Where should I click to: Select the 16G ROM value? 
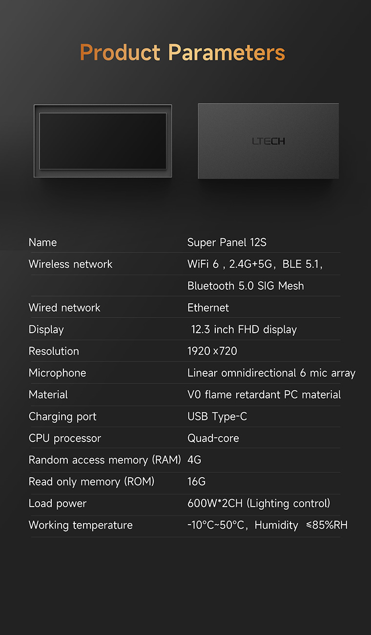(x=197, y=482)
